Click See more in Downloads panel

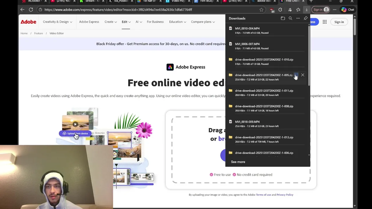(238, 162)
